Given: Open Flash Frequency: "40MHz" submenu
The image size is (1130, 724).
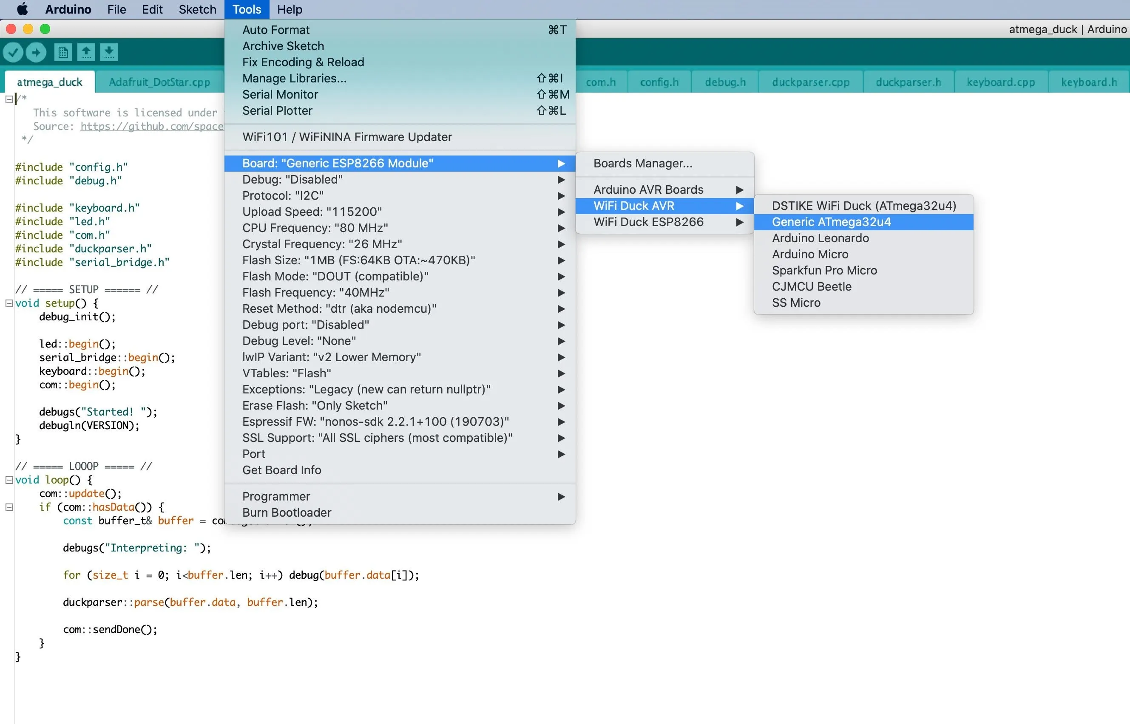Looking at the screenshot, I should click(x=400, y=292).
